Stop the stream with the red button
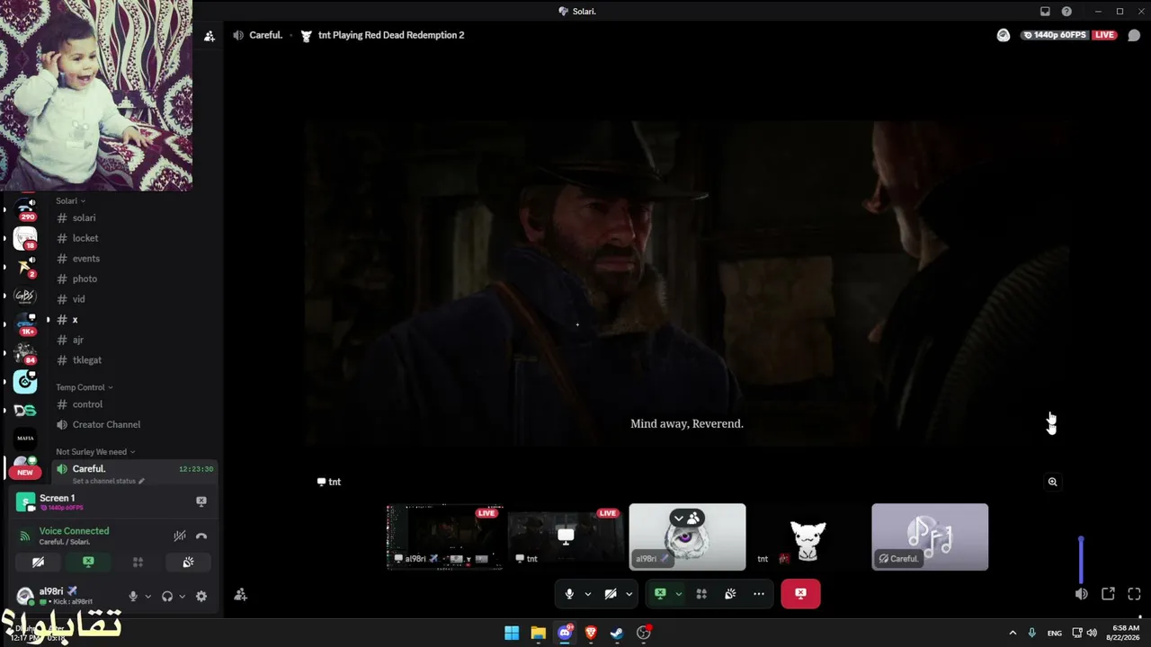The width and height of the screenshot is (1151, 647). (800, 594)
